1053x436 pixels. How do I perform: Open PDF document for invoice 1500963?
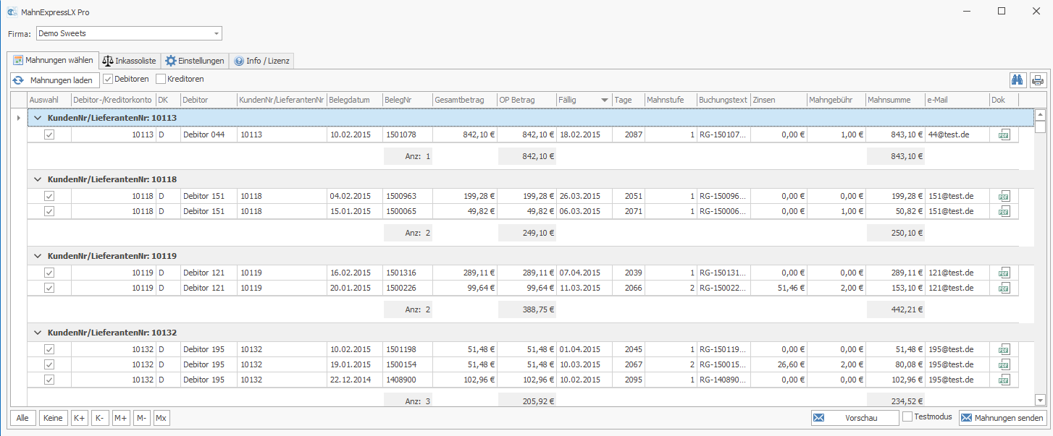point(1004,196)
